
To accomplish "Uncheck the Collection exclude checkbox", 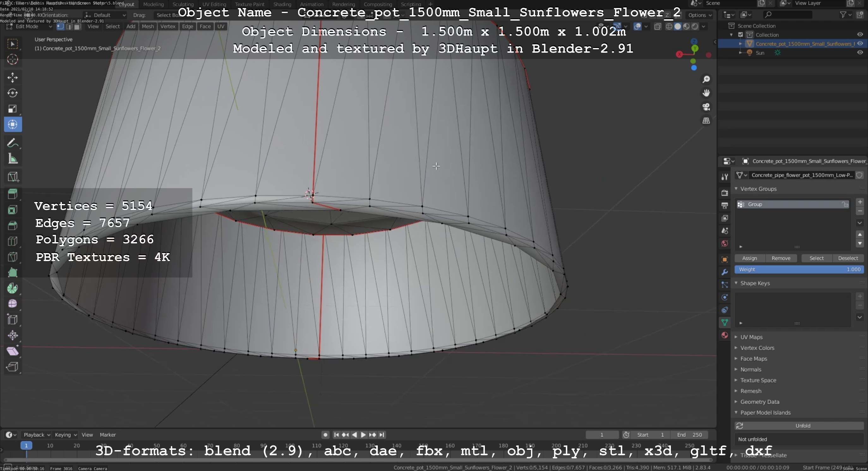I will [740, 35].
